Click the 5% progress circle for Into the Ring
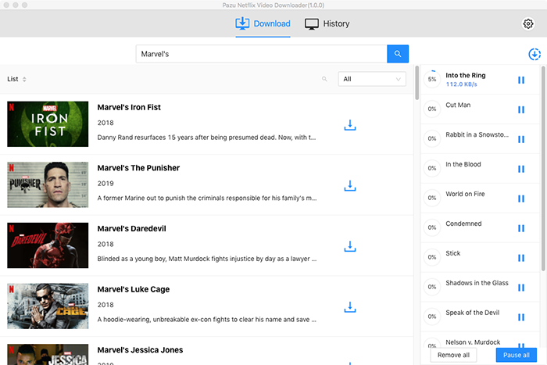The image size is (547, 365). pyautogui.click(x=431, y=80)
